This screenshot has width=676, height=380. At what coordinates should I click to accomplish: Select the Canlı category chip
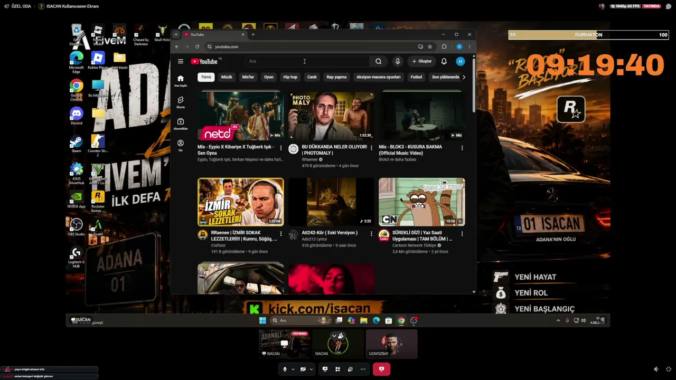(312, 77)
